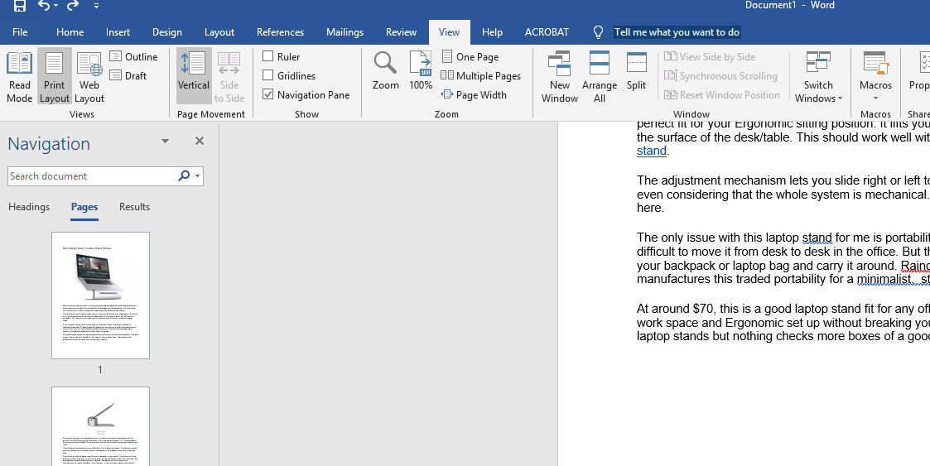
Task: Choose One Page zoom
Action: coord(470,57)
